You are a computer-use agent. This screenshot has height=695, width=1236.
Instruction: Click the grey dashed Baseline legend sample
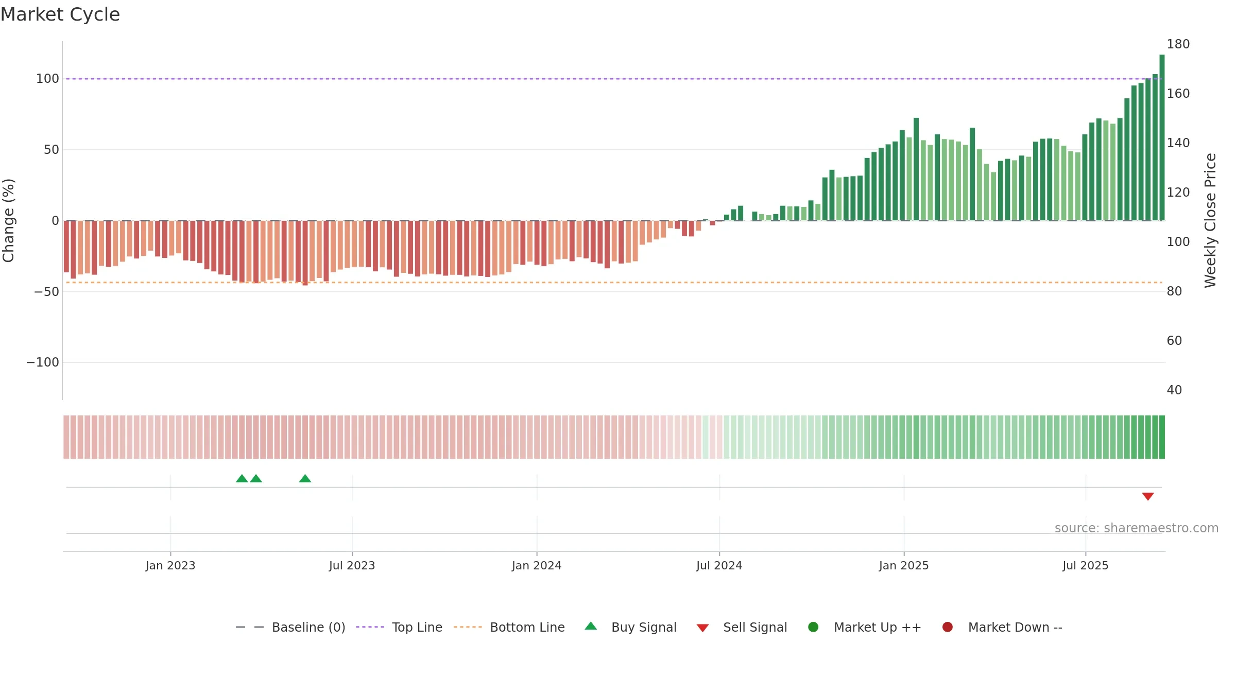click(x=249, y=627)
